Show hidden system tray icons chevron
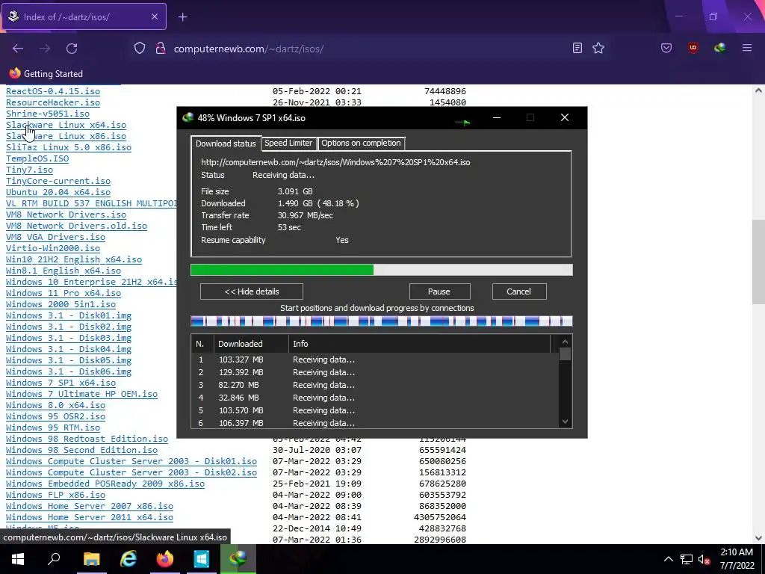The image size is (765, 574). point(669,559)
